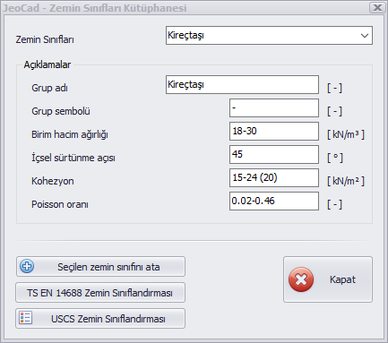Image resolution: width=388 pixels, height=343 pixels.
Task: Click the blue plus icon on assign button
Action: 27,266
